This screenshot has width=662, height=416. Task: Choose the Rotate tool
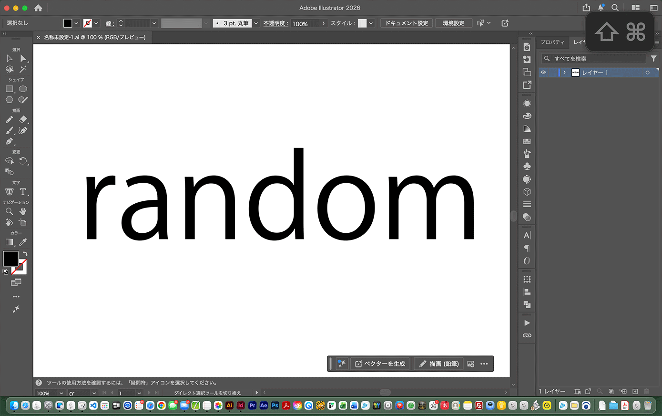point(23,161)
